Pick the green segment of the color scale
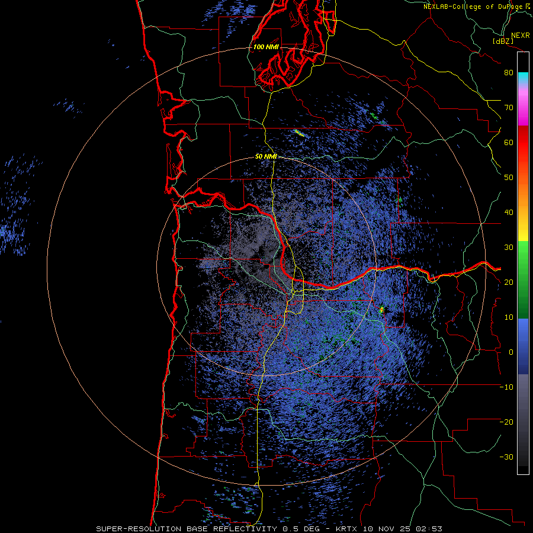This screenshot has width=533, height=533. coord(523,280)
